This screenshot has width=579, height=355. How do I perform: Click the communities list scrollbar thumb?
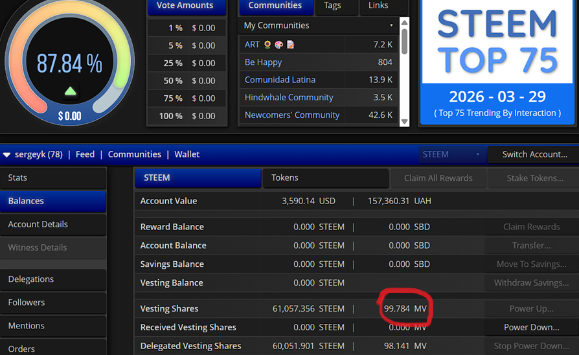pos(404,41)
